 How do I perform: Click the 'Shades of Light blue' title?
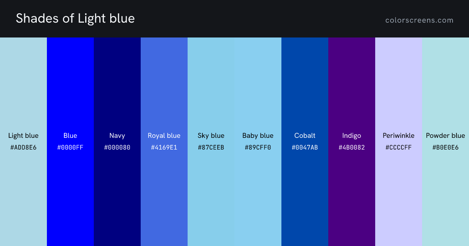tap(75, 18)
